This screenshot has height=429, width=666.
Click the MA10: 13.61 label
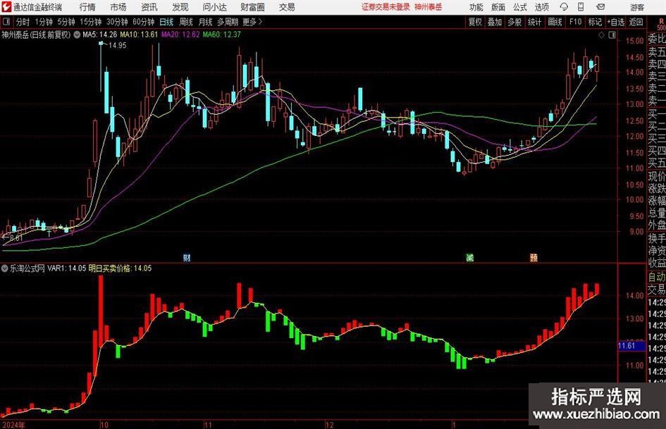(x=139, y=35)
